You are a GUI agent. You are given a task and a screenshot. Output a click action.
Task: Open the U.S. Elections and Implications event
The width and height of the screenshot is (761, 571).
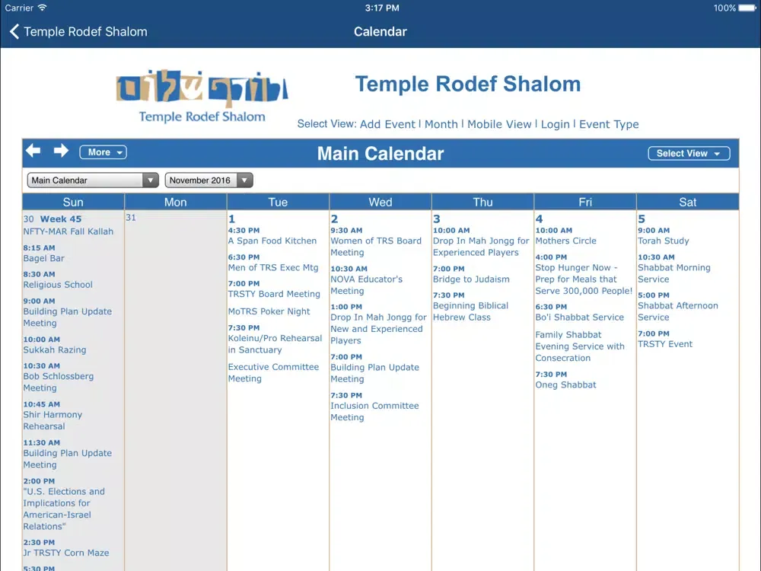click(64, 509)
